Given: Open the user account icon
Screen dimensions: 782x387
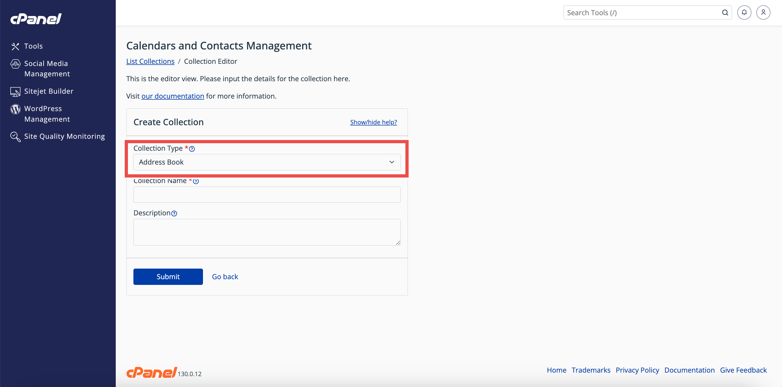Looking at the screenshot, I should [763, 12].
